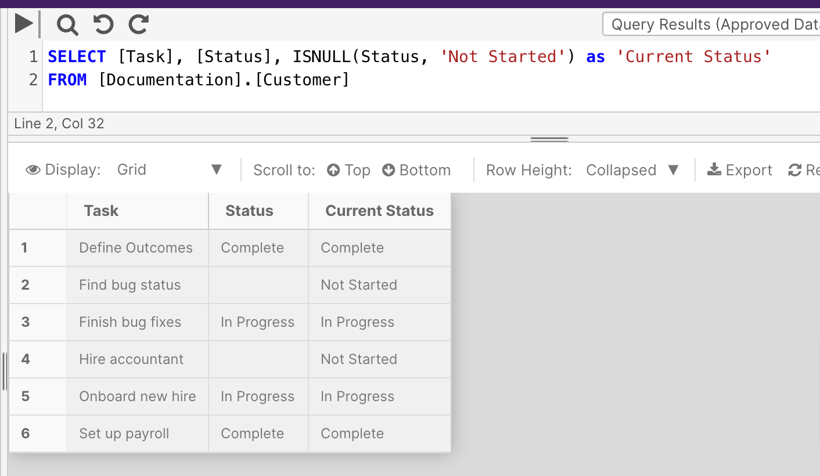Click the FROM line of the SQL editor
The height and width of the screenshot is (476, 820).
coord(199,80)
